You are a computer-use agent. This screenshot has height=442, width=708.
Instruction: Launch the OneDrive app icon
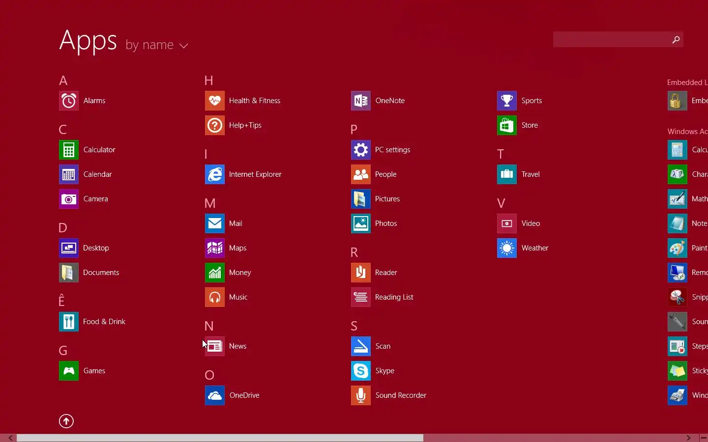pyautogui.click(x=215, y=395)
